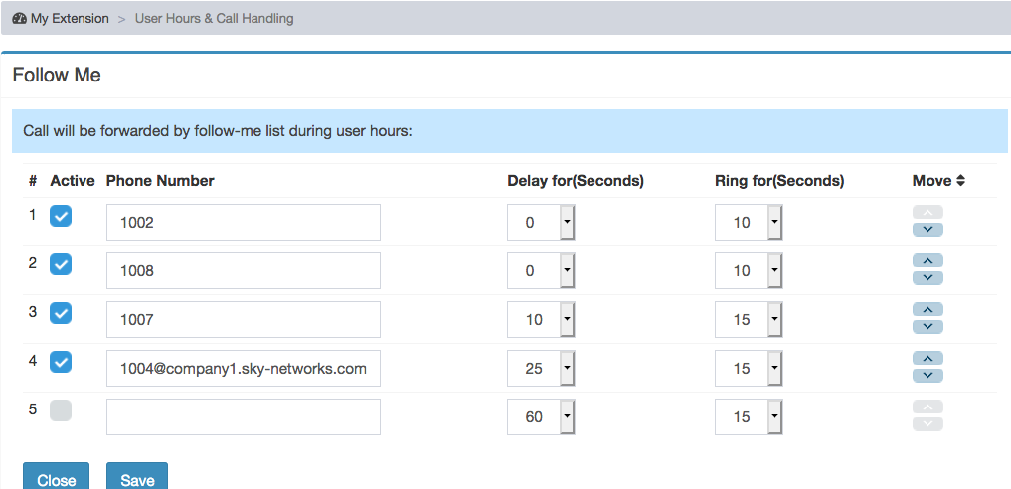Move row 4 sky-networks entry down
Screen dimensions: 1011x489
[927, 375]
